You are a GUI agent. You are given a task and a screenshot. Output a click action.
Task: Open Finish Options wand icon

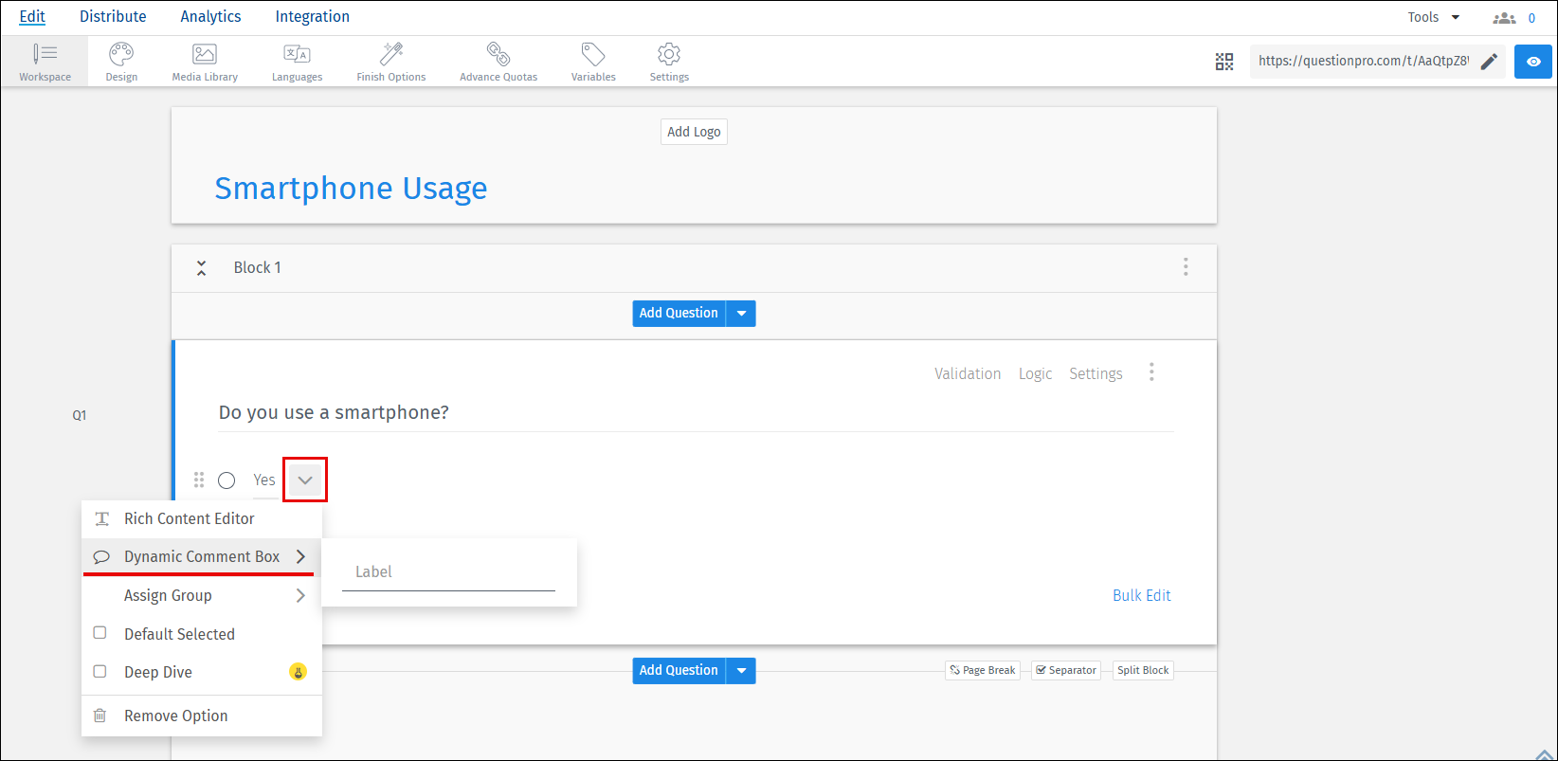391,62
